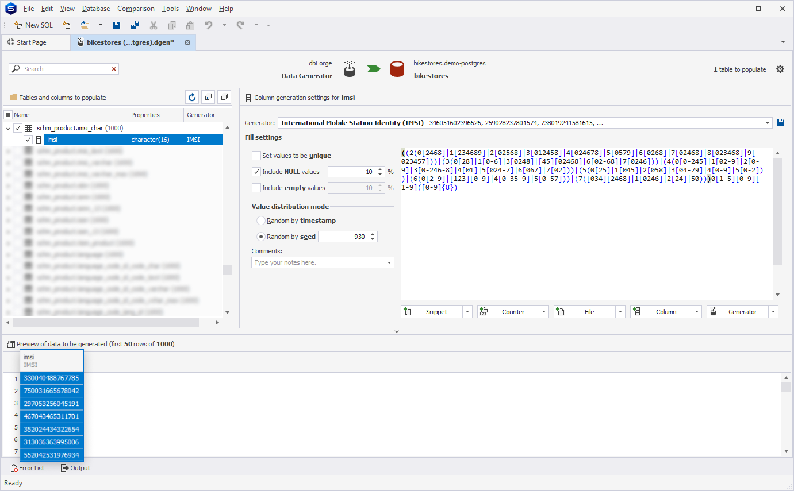Click the File insert button
The width and height of the screenshot is (794, 491).
[x=585, y=312]
